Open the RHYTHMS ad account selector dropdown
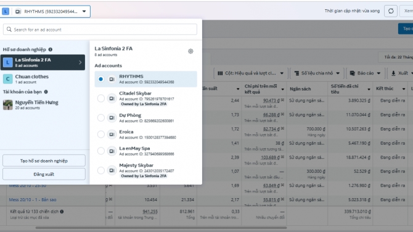Viewport: 413px width, 232px height. tap(45, 12)
